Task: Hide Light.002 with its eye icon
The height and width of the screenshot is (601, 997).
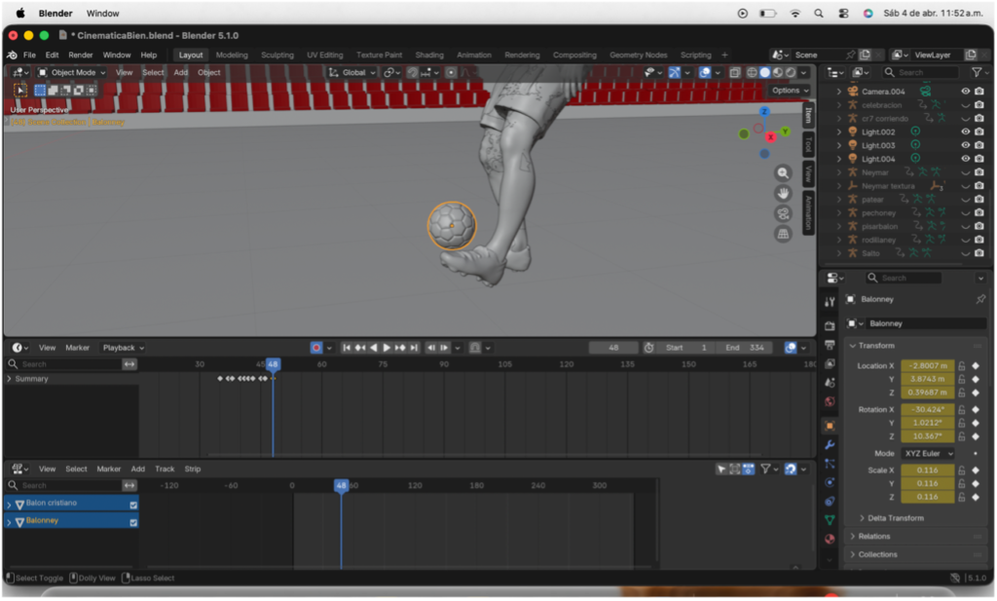Action: click(966, 131)
